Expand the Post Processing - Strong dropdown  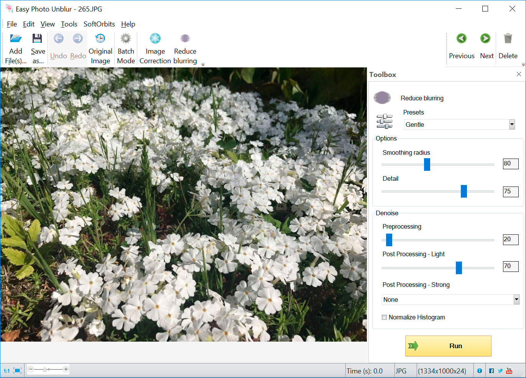click(x=514, y=299)
